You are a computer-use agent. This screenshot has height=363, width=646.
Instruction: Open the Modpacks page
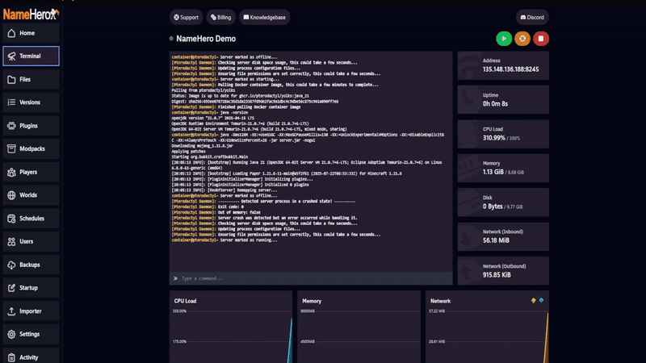click(x=31, y=149)
